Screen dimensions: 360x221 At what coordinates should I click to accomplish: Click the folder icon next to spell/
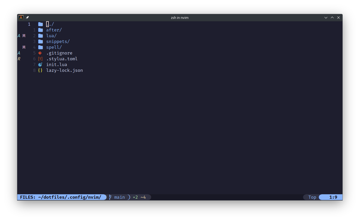(x=40, y=47)
